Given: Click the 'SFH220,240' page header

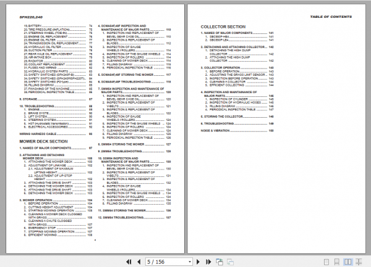Looking at the screenshot, I should pos(31,17).
